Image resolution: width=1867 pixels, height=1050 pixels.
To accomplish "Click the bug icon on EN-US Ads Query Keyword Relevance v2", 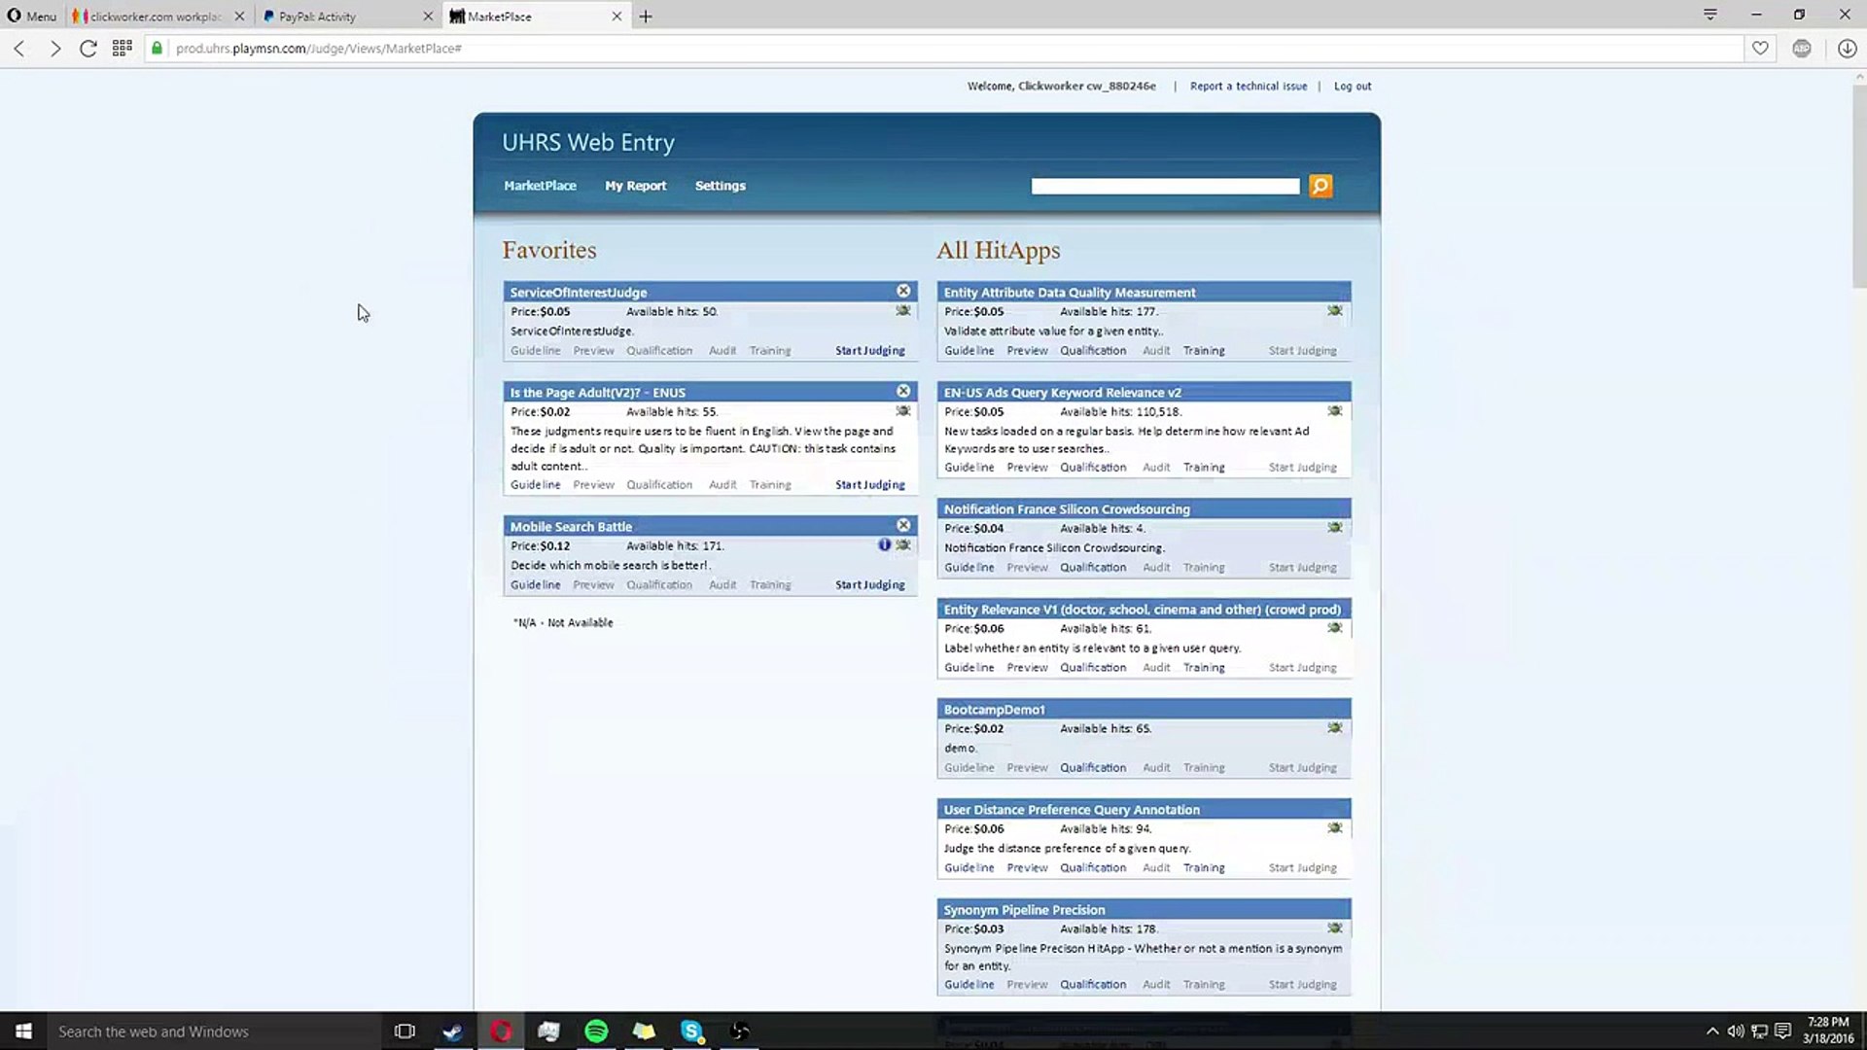I will [1334, 410].
